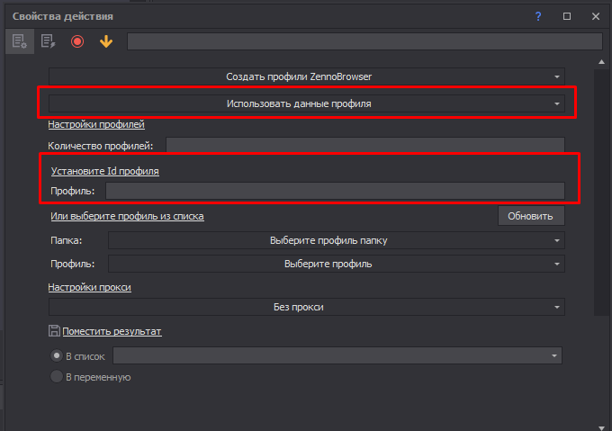Open the list selection dropdown beside 'В список'
612x431 pixels.
click(x=337, y=356)
